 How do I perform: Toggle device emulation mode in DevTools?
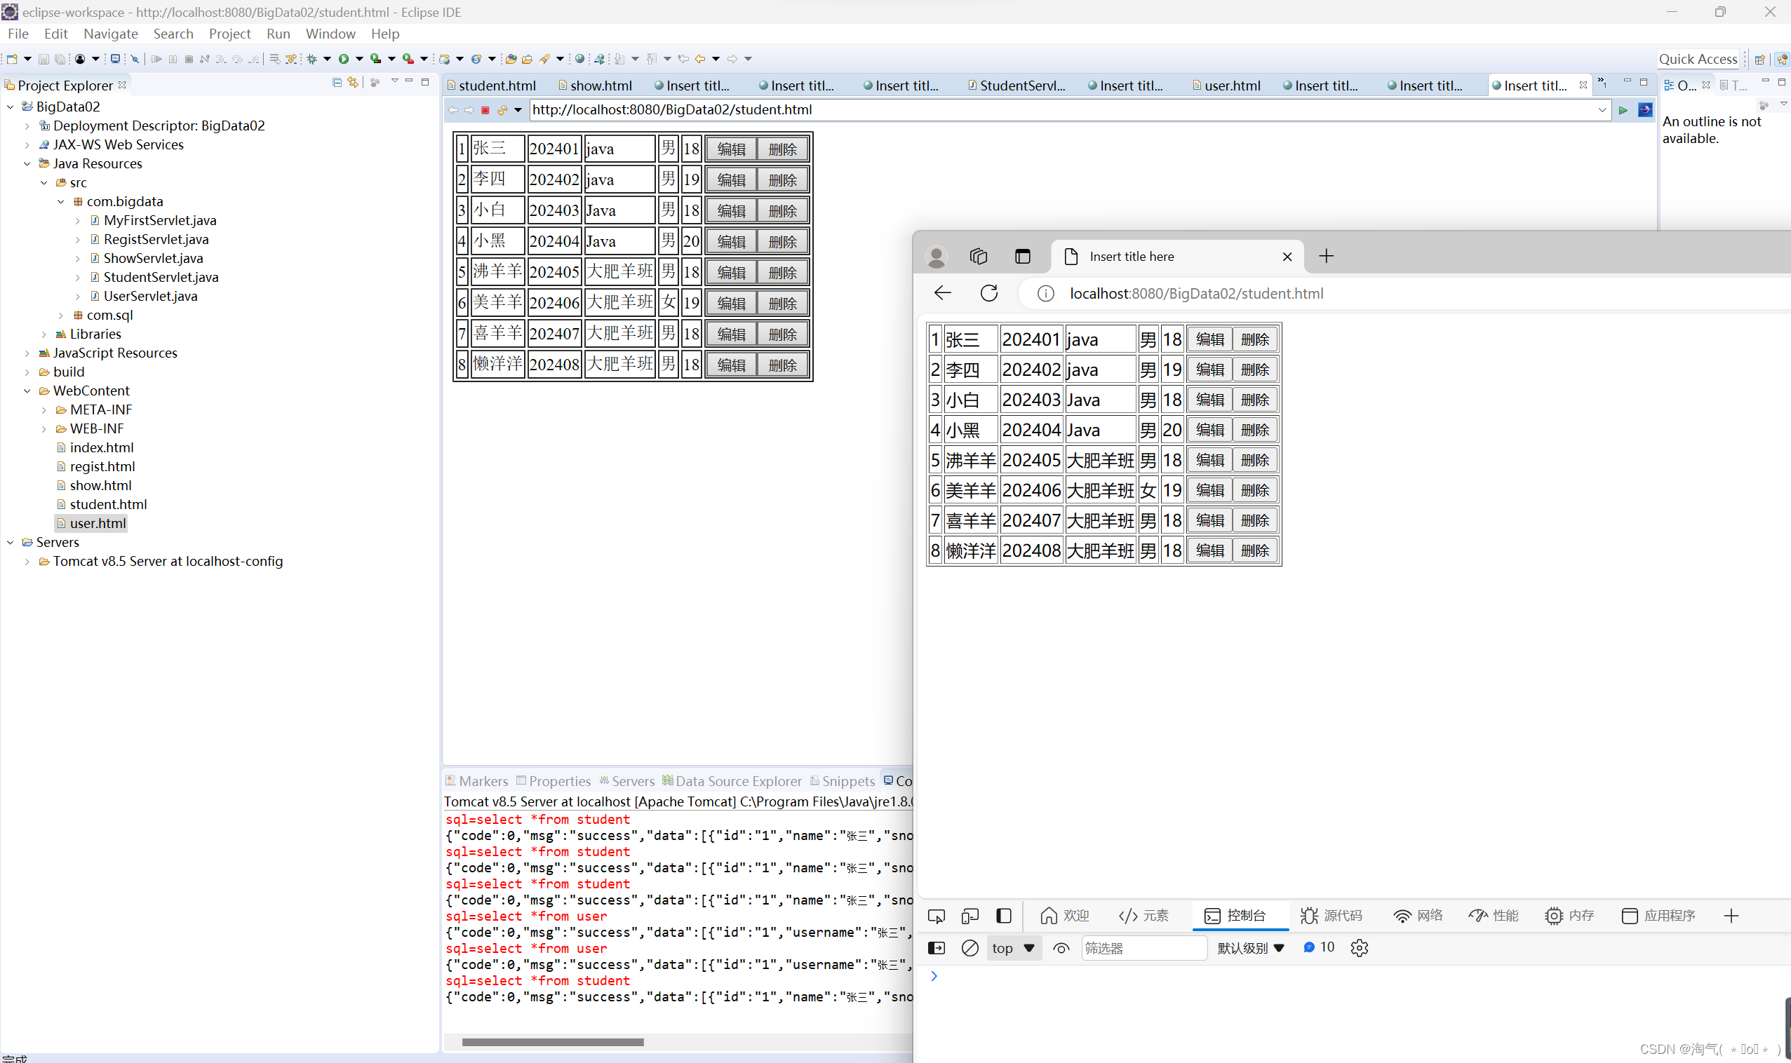pyautogui.click(x=970, y=916)
